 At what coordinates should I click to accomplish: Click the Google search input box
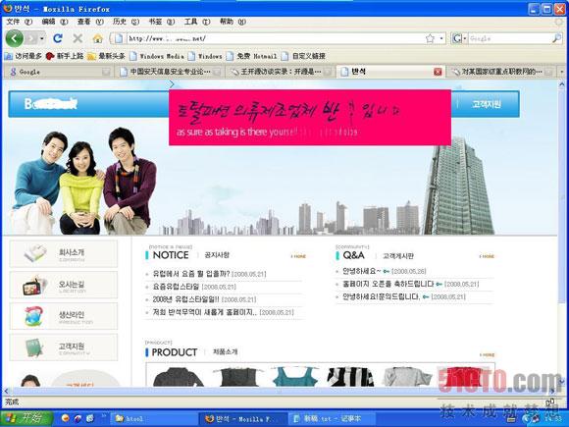point(510,38)
